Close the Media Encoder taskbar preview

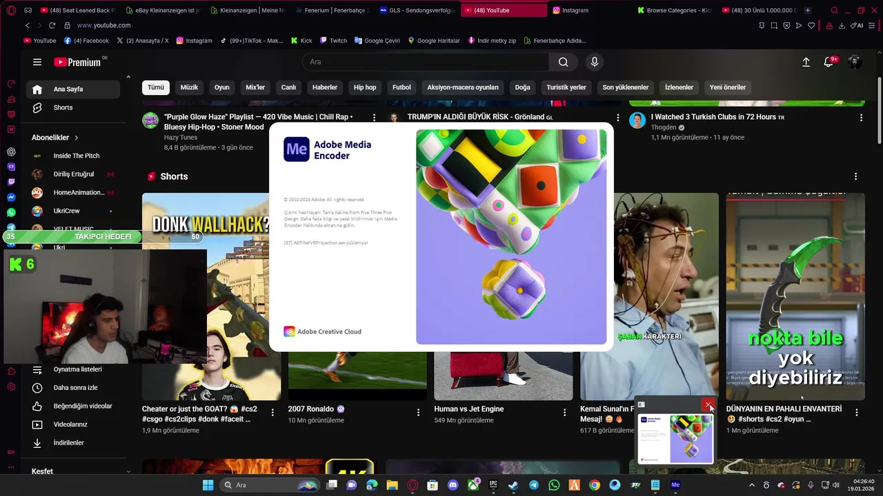(x=708, y=405)
